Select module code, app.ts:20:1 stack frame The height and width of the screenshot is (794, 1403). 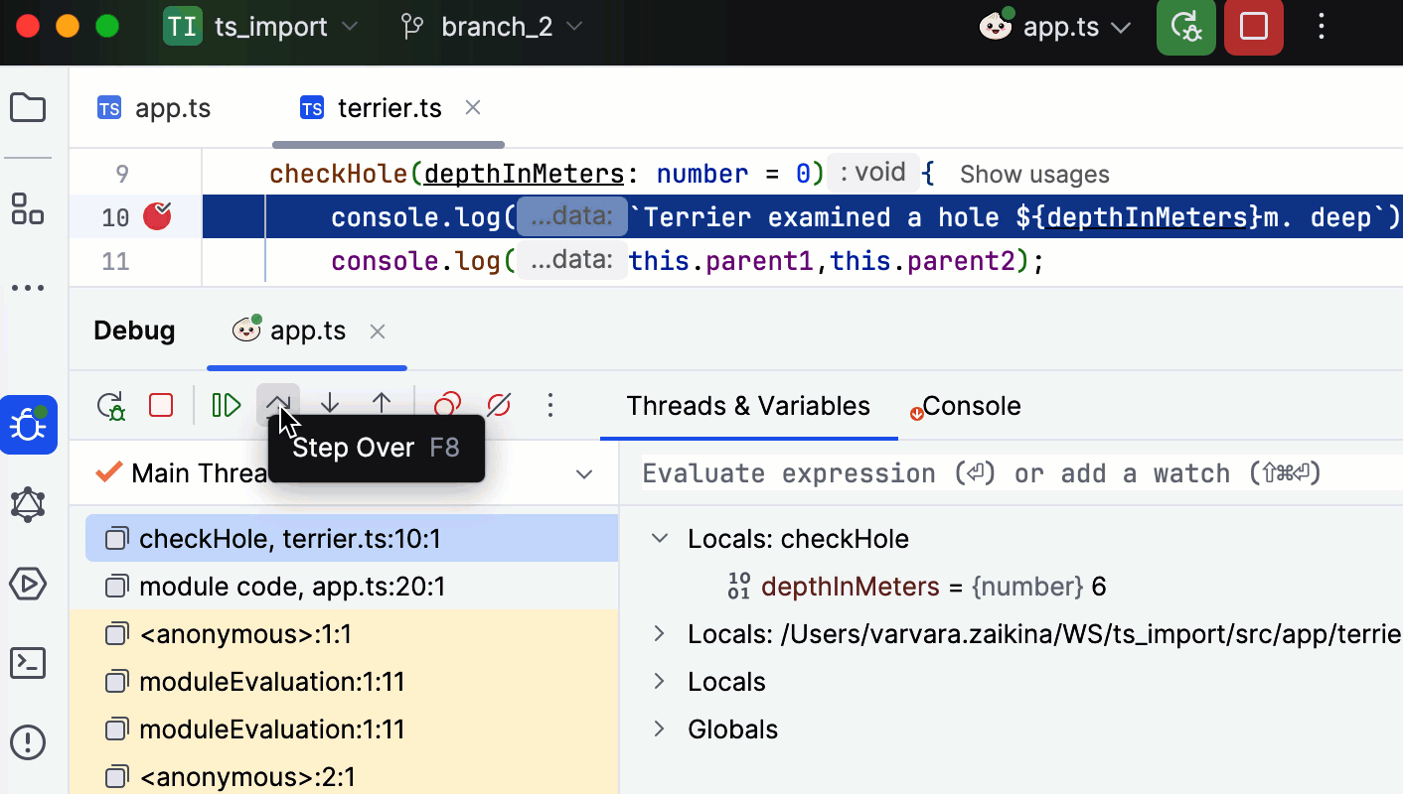[x=291, y=587]
